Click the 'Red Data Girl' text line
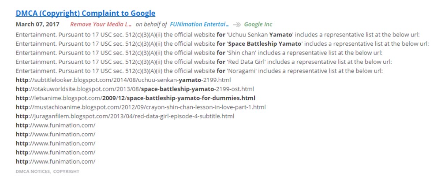Image resolution: width=441 pixels, height=183 pixels. pyautogui.click(x=203, y=62)
